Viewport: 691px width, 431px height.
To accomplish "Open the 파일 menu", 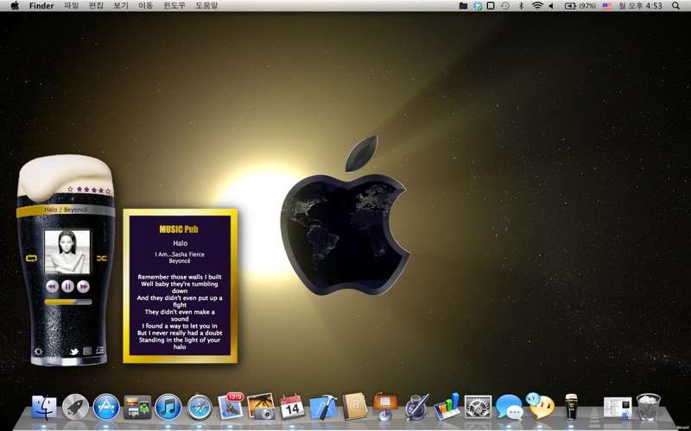I will 71,6.
